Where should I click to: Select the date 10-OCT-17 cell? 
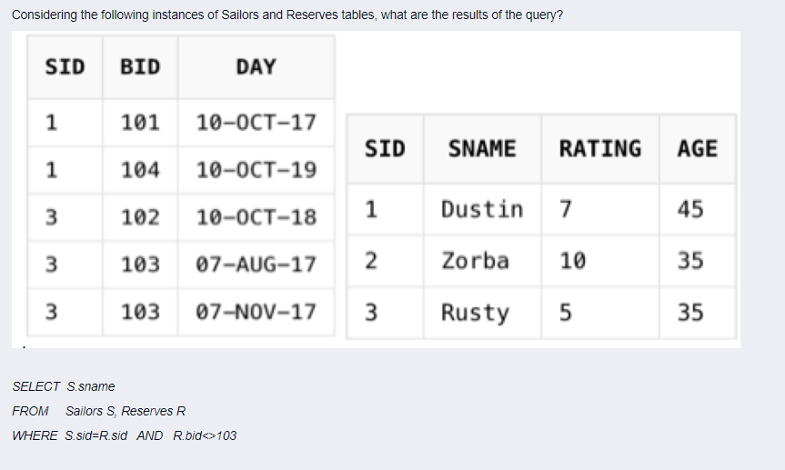(256, 123)
